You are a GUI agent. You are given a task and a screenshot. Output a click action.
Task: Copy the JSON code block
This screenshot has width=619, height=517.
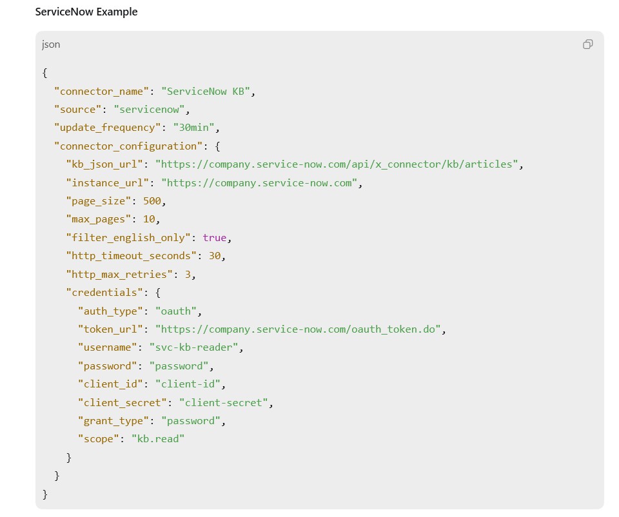(587, 44)
